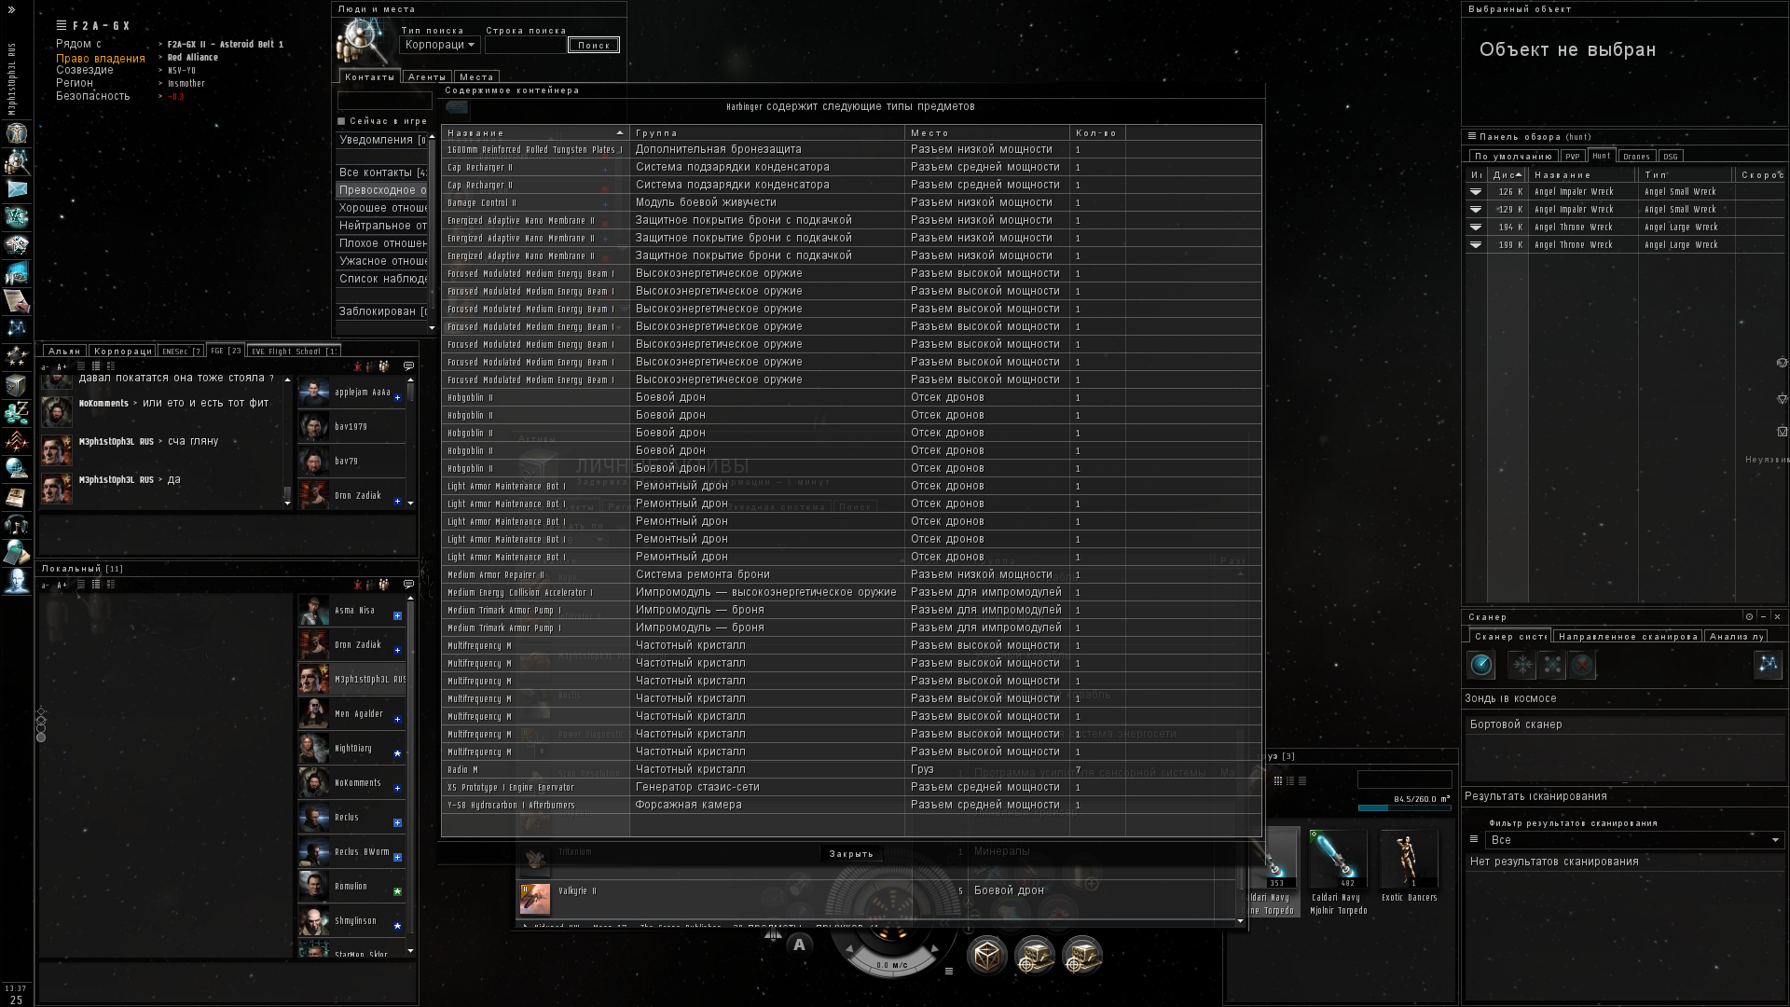Open the in-game Browser globe icon
This screenshot has height=1007, width=1790.
point(17,468)
